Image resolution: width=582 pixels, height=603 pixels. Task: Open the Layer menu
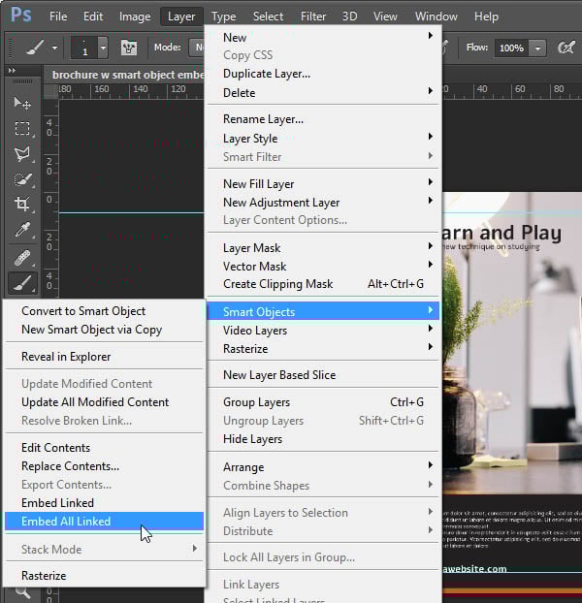[181, 16]
